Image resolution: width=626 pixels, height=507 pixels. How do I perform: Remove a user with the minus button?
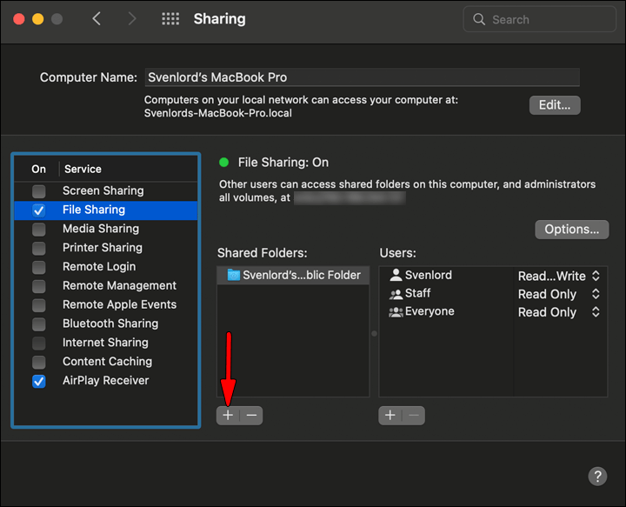click(414, 416)
